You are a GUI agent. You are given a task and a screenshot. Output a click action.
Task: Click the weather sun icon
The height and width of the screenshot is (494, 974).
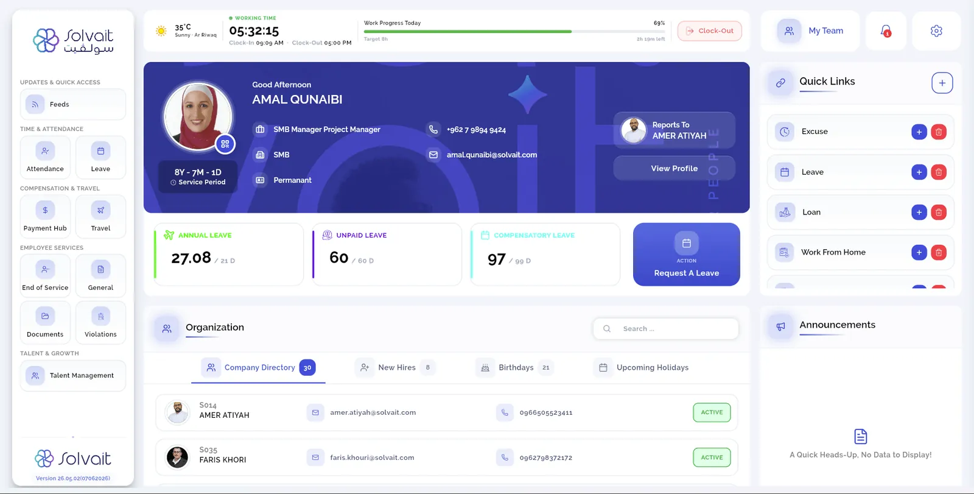(x=161, y=31)
